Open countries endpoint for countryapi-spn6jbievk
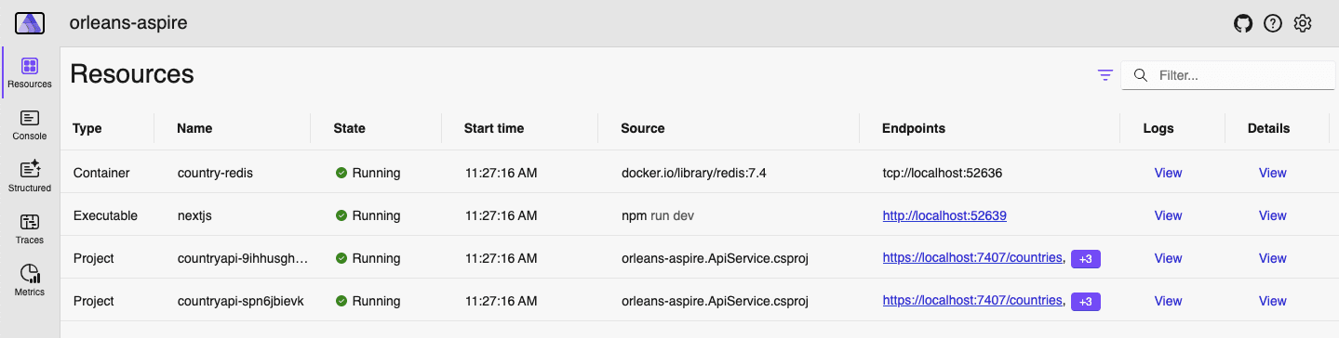 972,300
